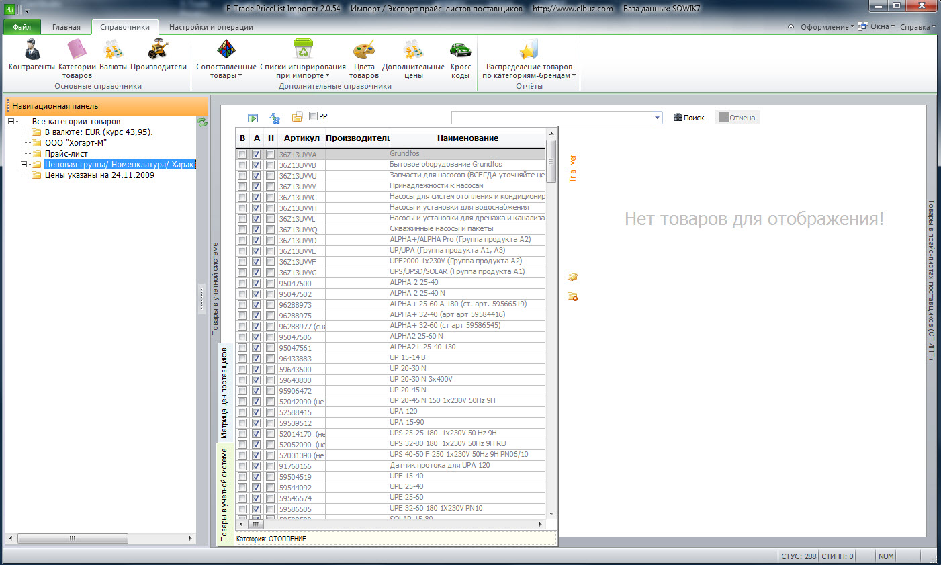Open the Файл menu

pyautogui.click(x=22, y=27)
